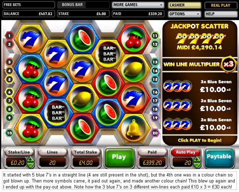Click the Bonus Bar progress meter
This screenshot has width=239, height=192.
coord(97,5)
